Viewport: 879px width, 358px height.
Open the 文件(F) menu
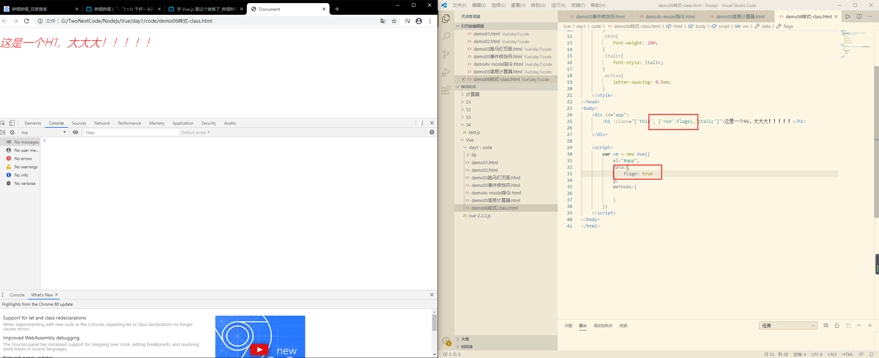click(459, 5)
